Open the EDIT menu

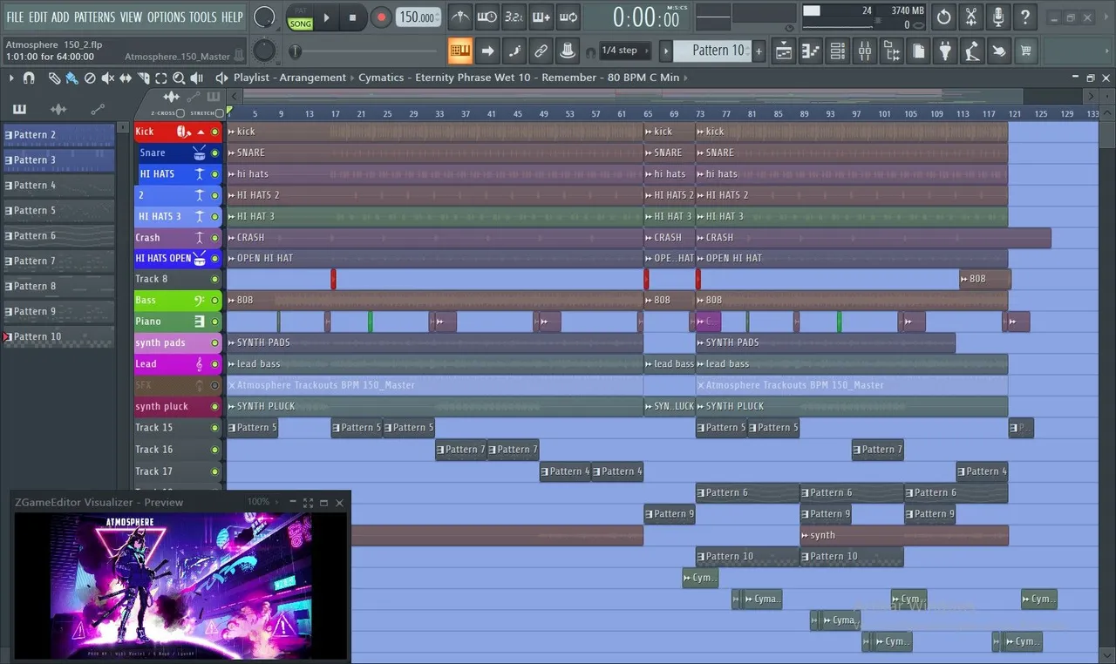coord(37,17)
